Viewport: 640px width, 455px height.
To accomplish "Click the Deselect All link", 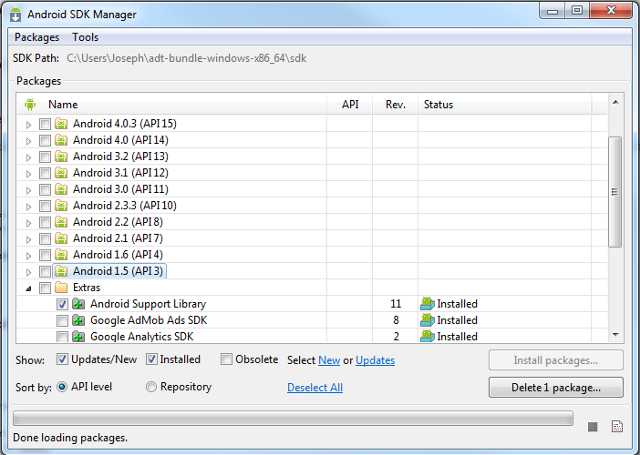I will point(315,388).
